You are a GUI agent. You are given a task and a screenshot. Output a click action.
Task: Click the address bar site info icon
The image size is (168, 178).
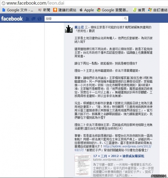pyautogui.click(x=3, y=3)
